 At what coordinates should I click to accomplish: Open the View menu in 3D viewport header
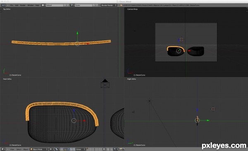point(12,149)
